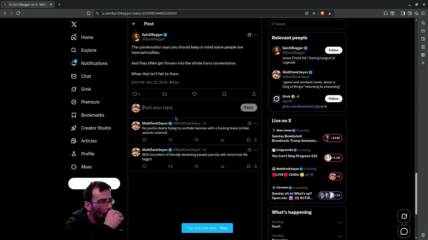Share the main EpicDBagger post
This screenshot has height=240, width=428.
click(254, 94)
